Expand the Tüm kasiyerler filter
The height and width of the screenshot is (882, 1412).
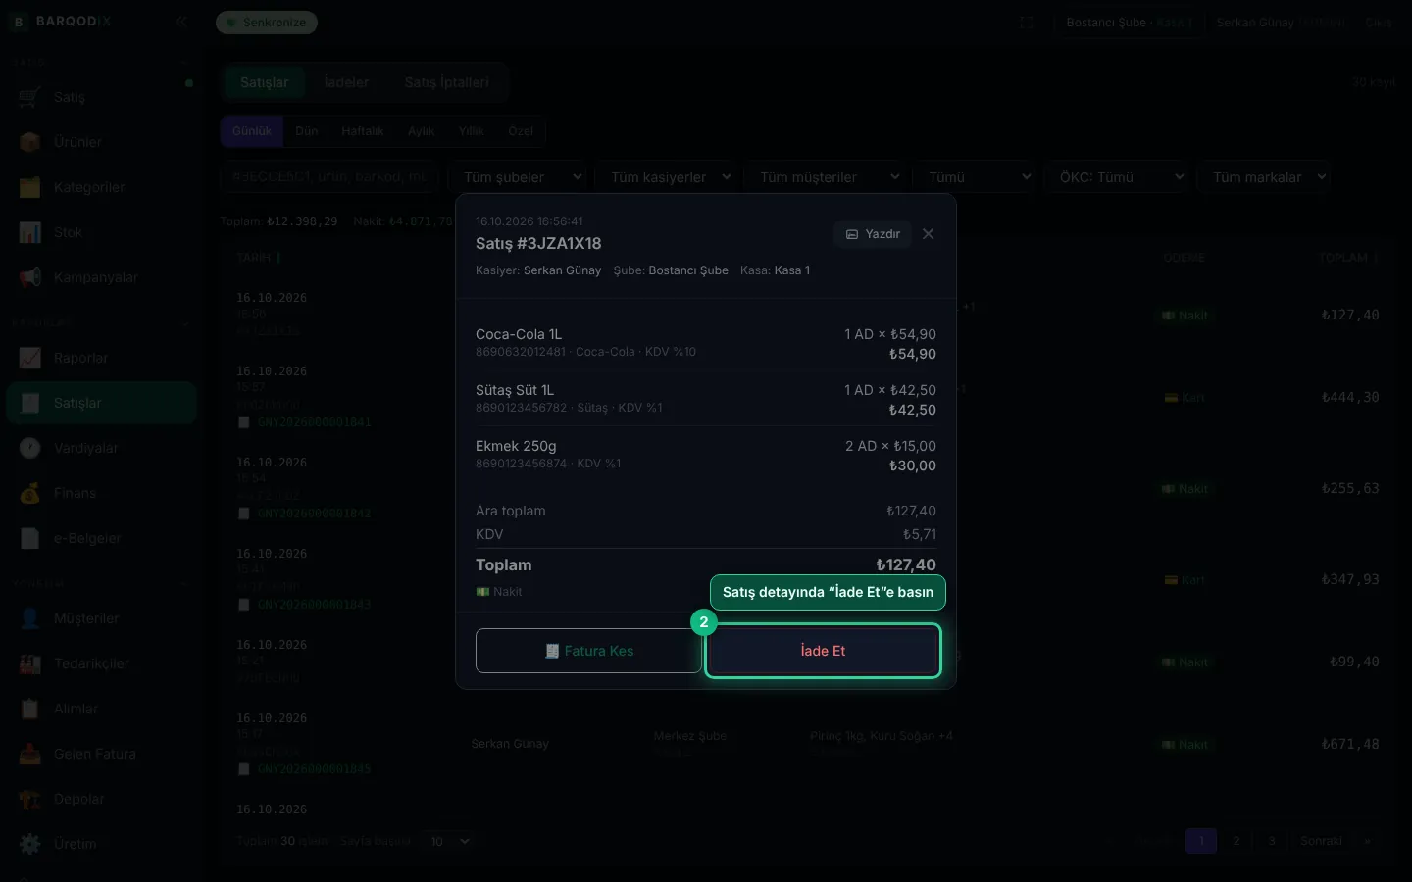coord(667,177)
